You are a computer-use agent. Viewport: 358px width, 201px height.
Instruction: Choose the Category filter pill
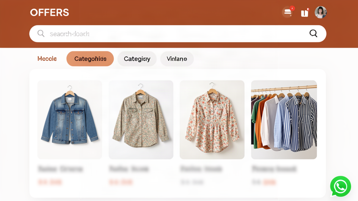click(x=137, y=59)
